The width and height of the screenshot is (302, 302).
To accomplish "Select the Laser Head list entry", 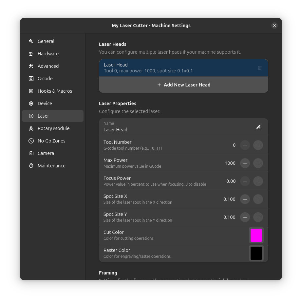I will [x=177, y=68].
